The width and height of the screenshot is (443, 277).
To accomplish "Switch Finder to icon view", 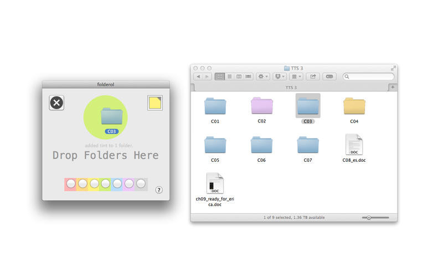I will click(219, 76).
